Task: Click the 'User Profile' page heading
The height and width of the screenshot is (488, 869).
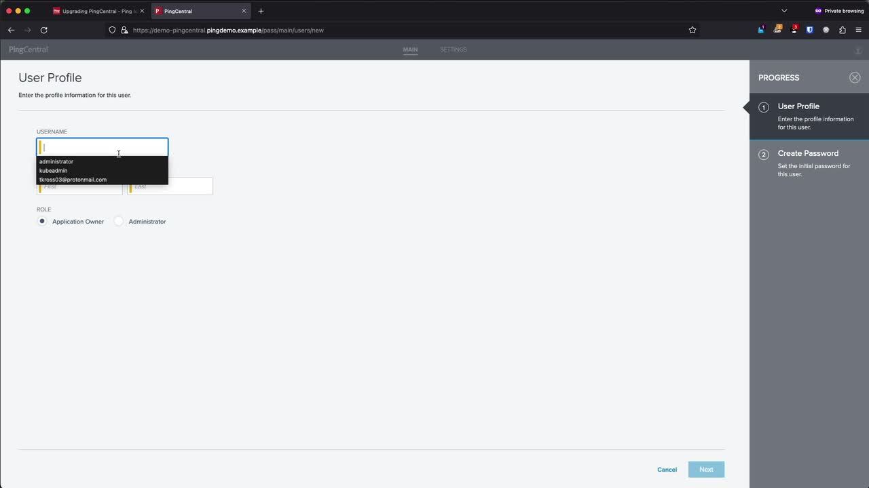Action: coord(50,78)
